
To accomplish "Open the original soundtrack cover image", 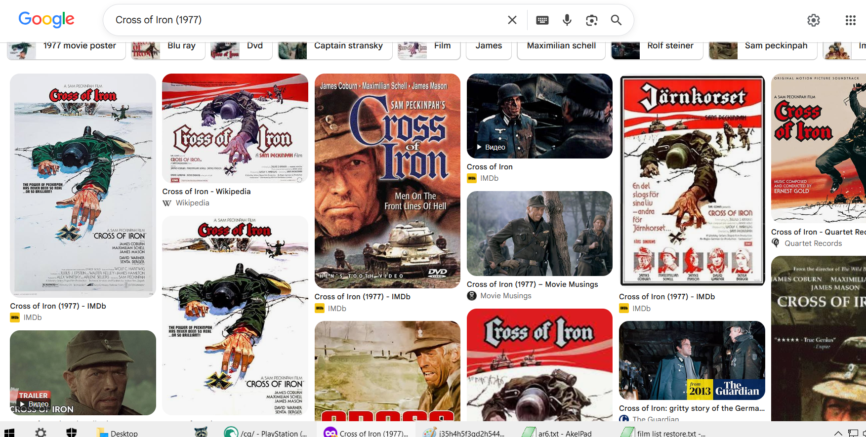I will [x=819, y=148].
